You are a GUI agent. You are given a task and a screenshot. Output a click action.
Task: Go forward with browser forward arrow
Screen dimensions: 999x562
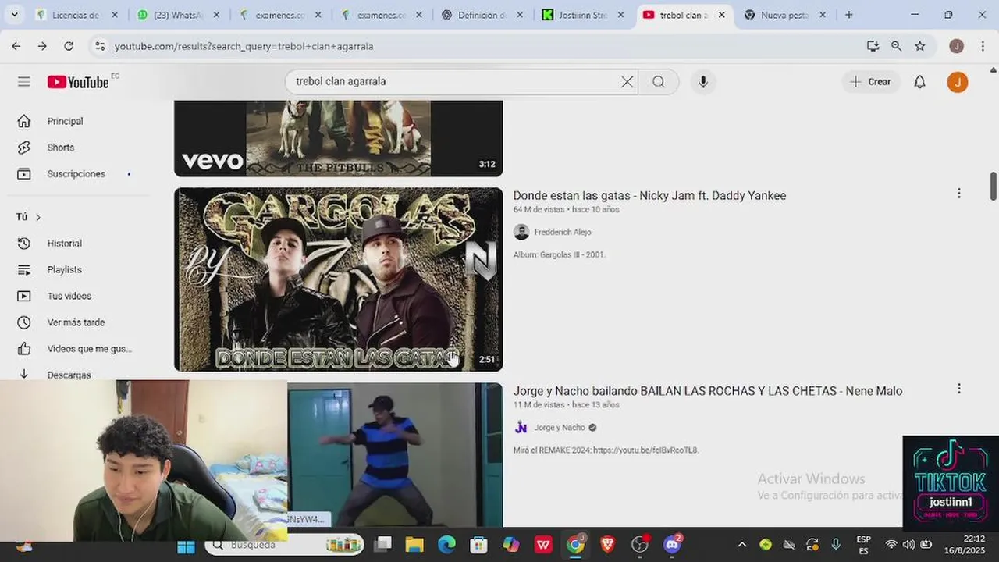point(42,46)
